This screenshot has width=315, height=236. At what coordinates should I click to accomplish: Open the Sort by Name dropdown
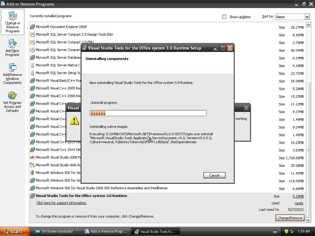click(x=307, y=17)
